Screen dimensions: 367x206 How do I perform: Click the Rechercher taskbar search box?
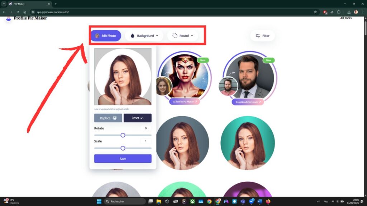point(124,201)
